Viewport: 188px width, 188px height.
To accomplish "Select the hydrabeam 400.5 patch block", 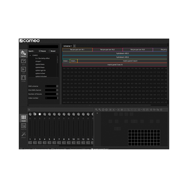I will [115, 54].
